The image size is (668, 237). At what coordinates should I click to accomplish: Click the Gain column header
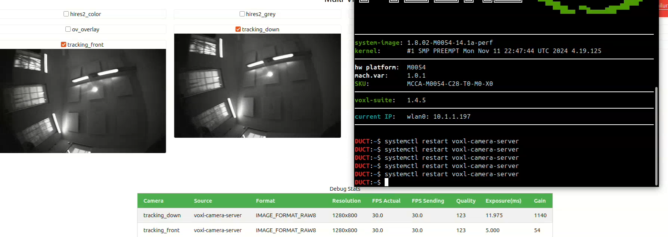[540, 201]
